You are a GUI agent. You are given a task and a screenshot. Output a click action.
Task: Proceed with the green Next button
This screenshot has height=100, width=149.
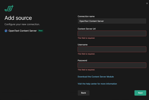tap(140, 93)
